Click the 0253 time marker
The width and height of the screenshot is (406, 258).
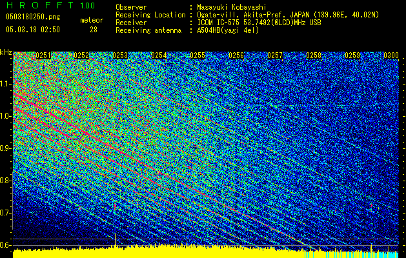point(120,55)
